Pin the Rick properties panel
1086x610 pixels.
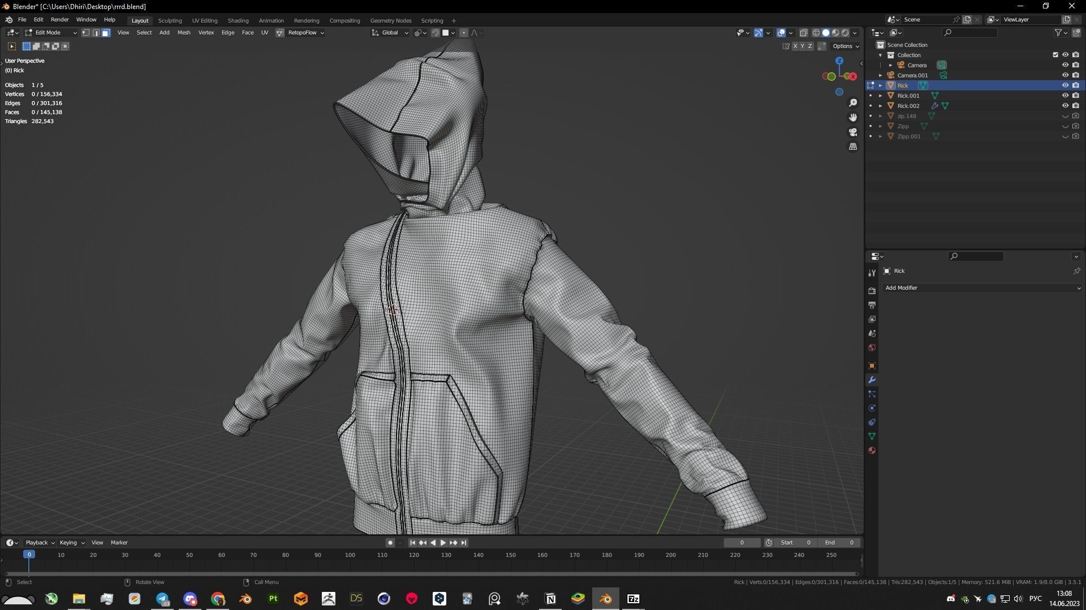click(1076, 271)
